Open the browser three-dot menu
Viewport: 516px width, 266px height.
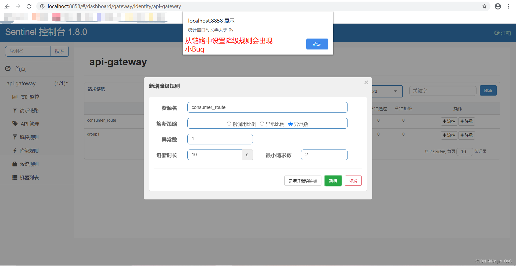[508, 6]
